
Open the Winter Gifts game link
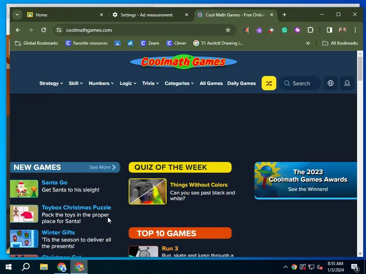pyautogui.click(x=58, y=232)
